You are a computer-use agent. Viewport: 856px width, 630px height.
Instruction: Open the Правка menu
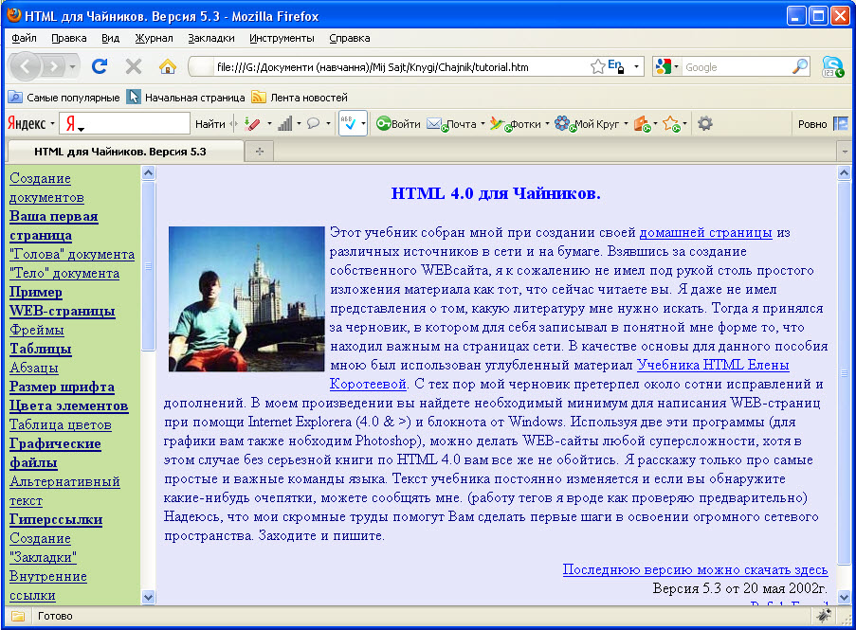[69, 38]
